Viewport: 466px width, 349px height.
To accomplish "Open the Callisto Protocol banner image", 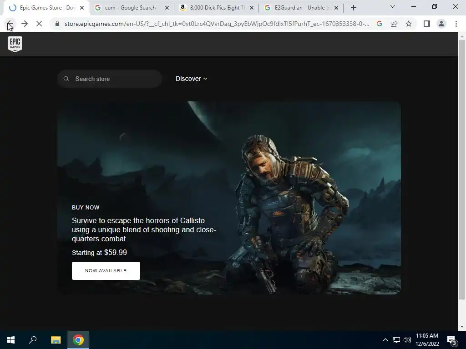I will [229, 198].
